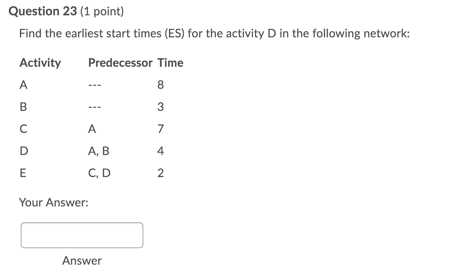Screen dimensions: 450x272
Task: Click inside the answer input box
Action: tap(81, 235)
